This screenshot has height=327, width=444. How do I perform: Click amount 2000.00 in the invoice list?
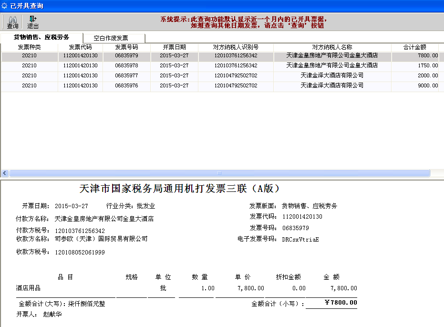coord(428,75)
